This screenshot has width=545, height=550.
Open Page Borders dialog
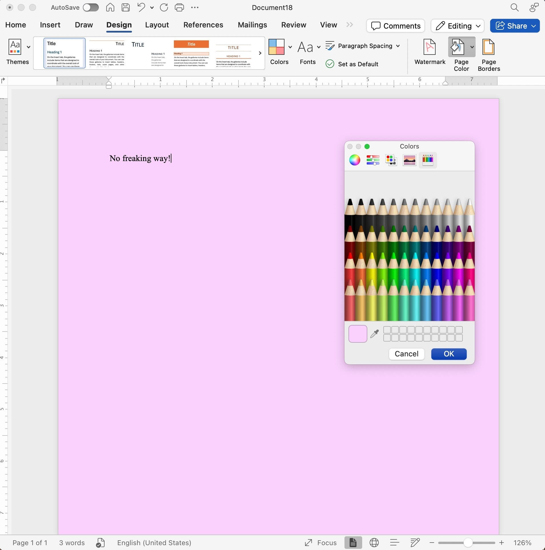(489, 55)
